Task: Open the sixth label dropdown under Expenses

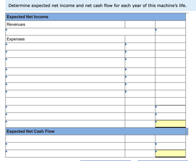Action: pyautogui.click(x=65, y=86)
